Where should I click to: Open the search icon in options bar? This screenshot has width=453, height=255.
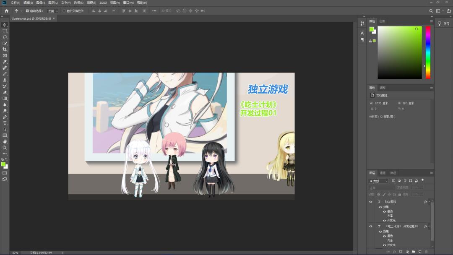[431, 10]
